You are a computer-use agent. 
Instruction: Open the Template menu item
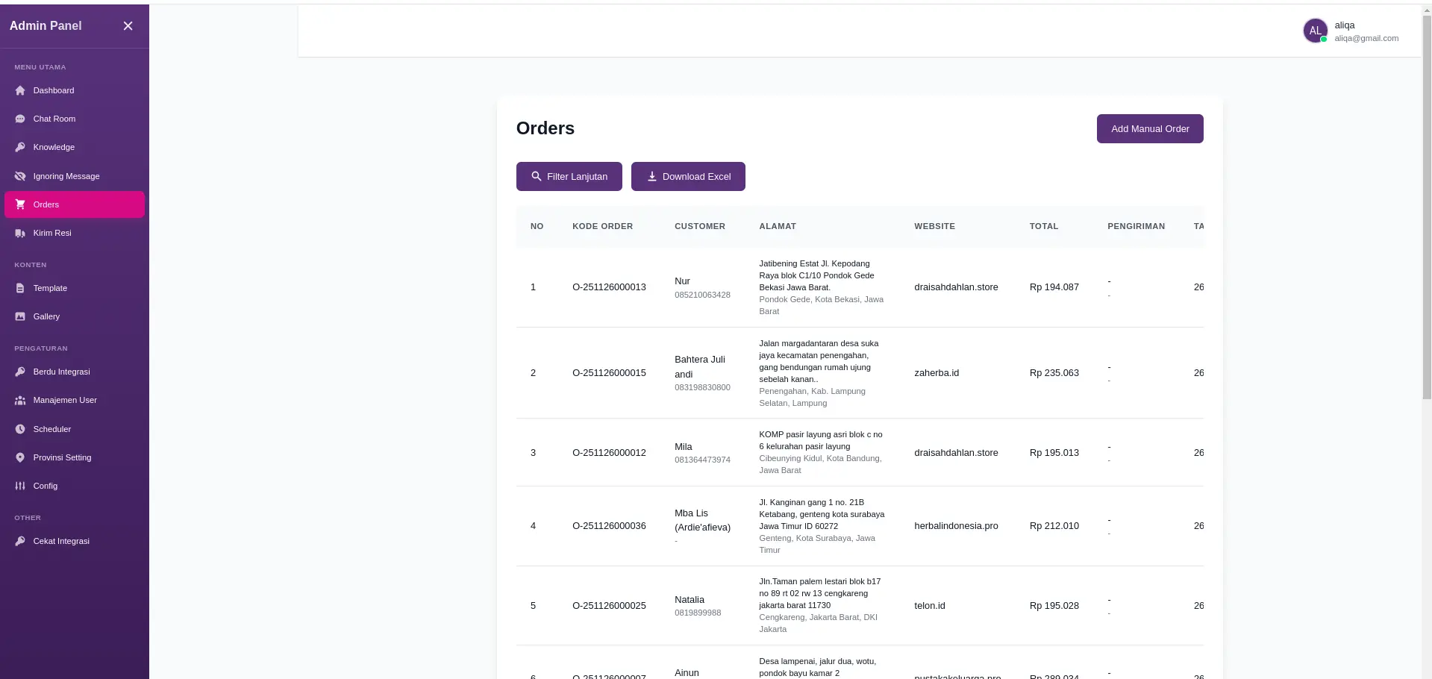[51, 288]
